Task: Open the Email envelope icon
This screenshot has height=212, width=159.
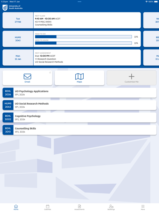Action: pos(27,76)
